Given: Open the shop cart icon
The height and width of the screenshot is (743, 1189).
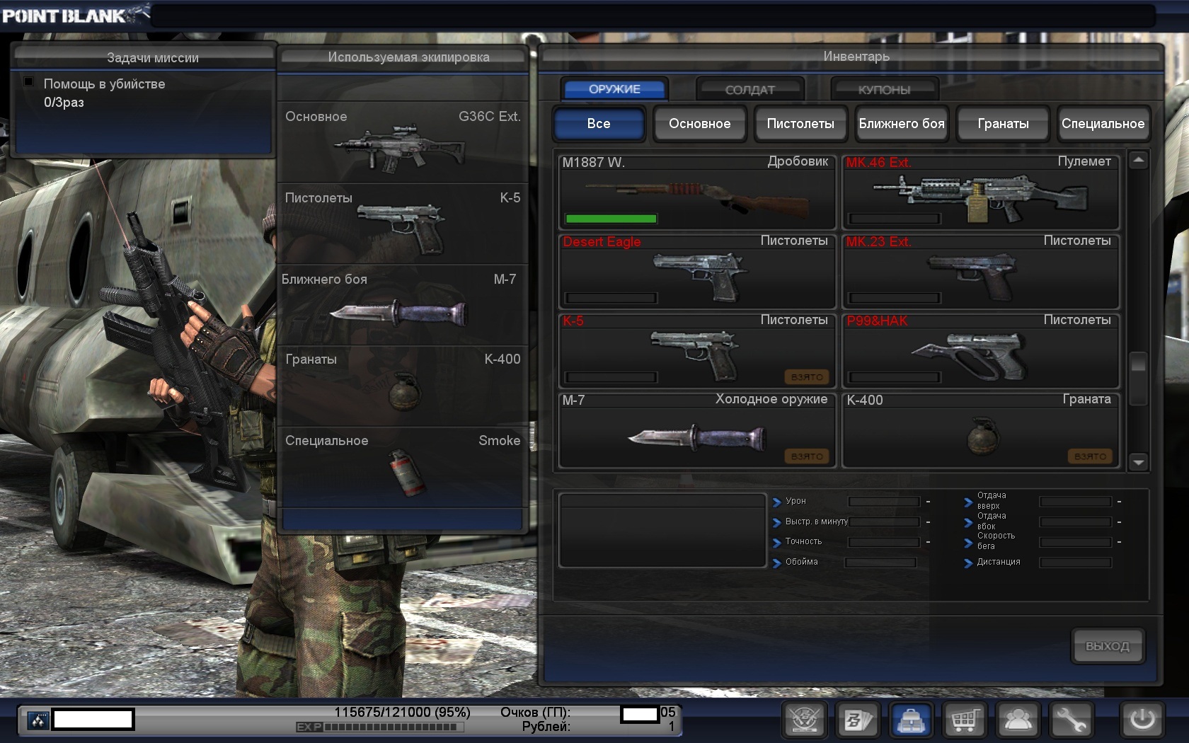Looking at the screenshot, I should pyautogui.click(x=965, y=720).
